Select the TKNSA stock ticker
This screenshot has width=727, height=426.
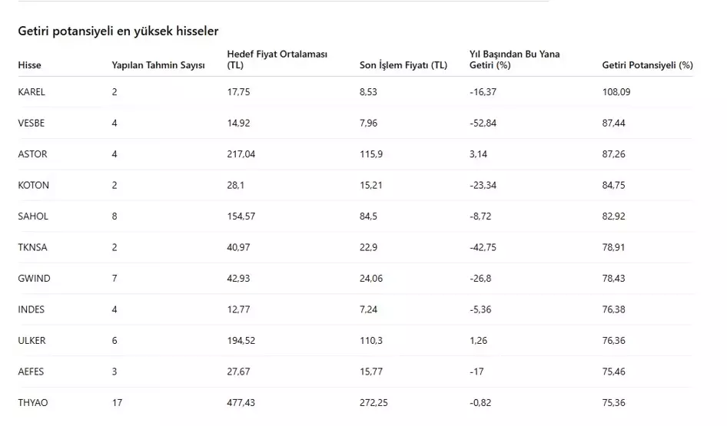(x=32, y=247)
